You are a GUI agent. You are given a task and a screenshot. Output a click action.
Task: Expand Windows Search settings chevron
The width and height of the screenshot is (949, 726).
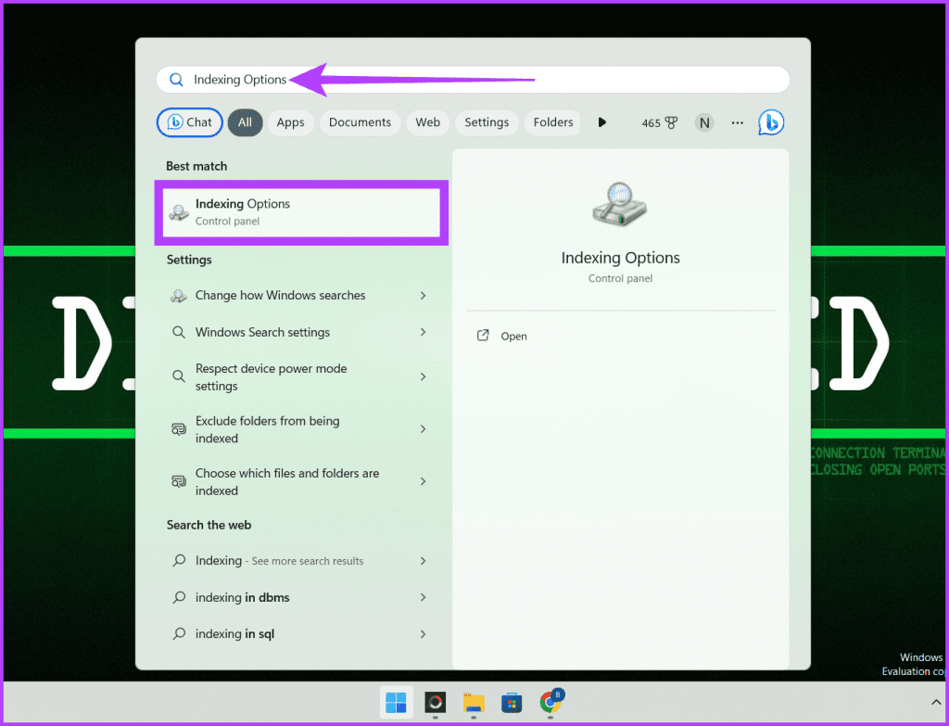pyautogui.click(x=423, y=332)
